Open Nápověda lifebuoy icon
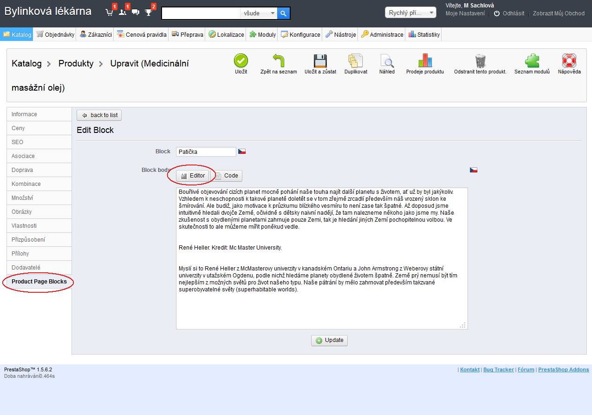The image size is (592, 415). point(569,60)
